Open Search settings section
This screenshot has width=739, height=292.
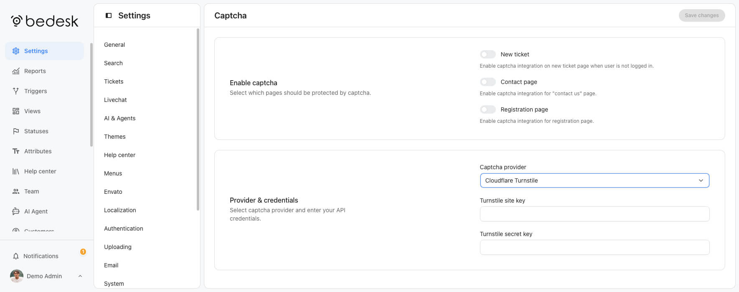(113, 63)
